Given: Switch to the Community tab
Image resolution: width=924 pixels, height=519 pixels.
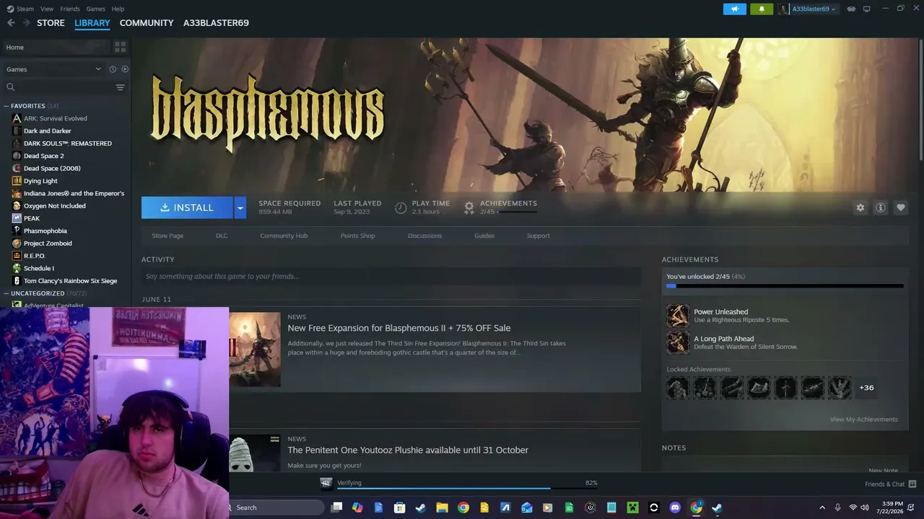Looking at the screenshot, I should [147, 23].
